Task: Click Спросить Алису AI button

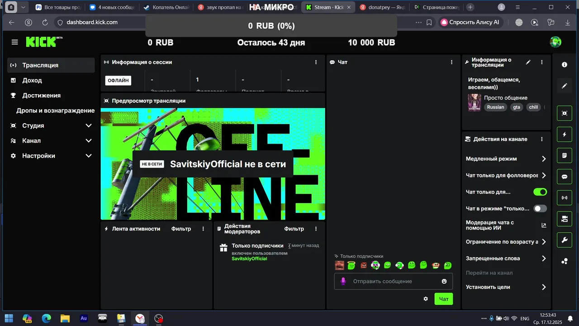Action: click(470, 22)
